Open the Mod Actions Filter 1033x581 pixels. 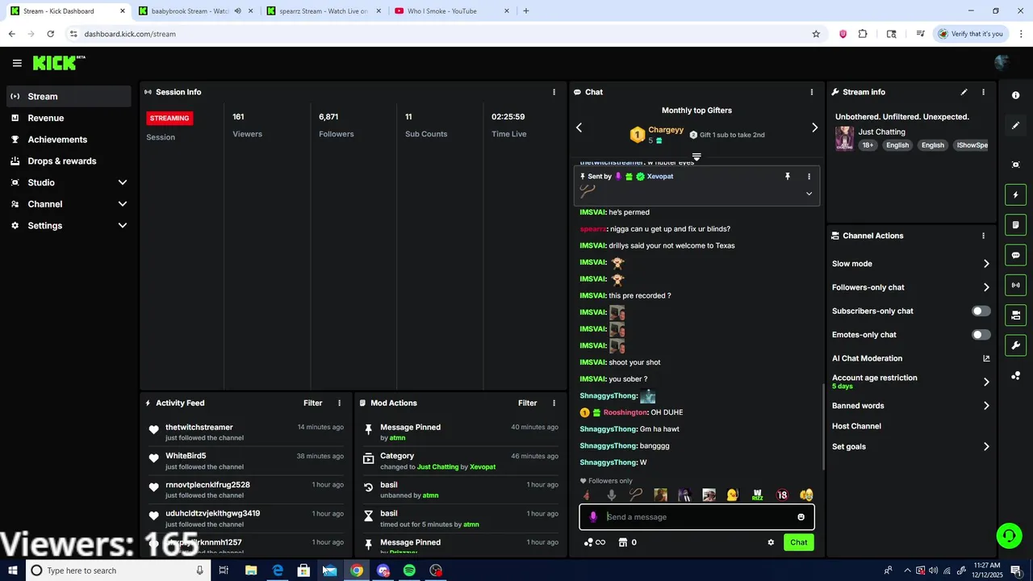[527, 403]
